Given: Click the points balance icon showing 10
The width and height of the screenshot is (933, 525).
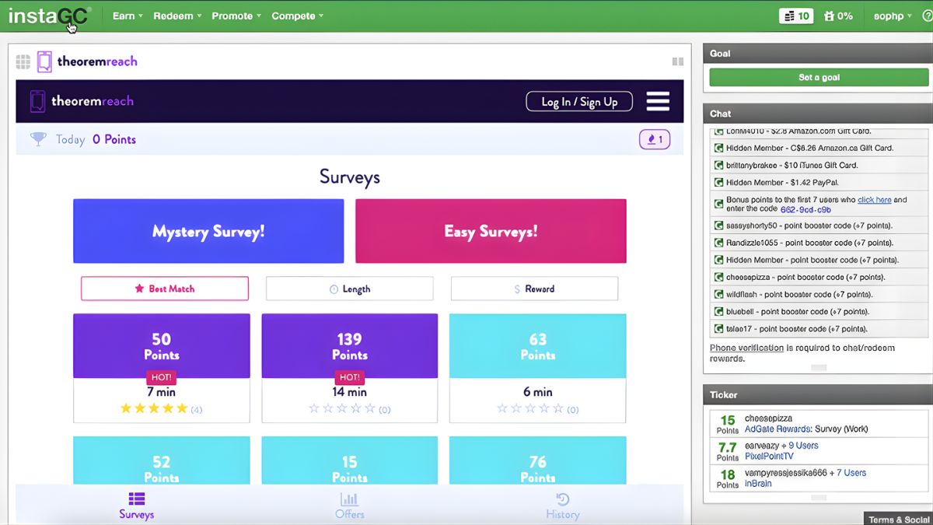Looking at the screenshot, I should (796, 16).
